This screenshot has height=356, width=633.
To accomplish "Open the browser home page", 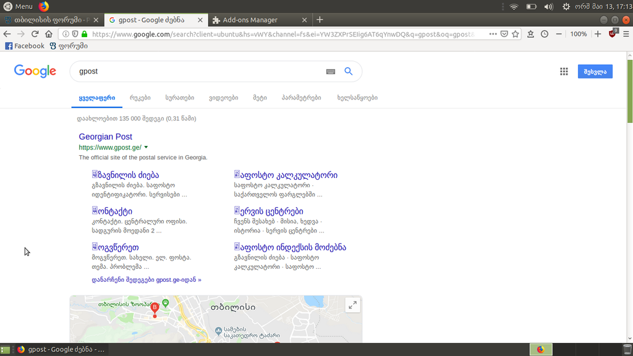I will [48, 35].
